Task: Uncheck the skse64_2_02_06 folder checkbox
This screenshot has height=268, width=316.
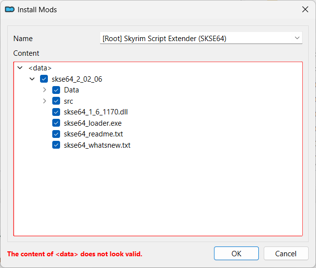Action: coord(44,79)
